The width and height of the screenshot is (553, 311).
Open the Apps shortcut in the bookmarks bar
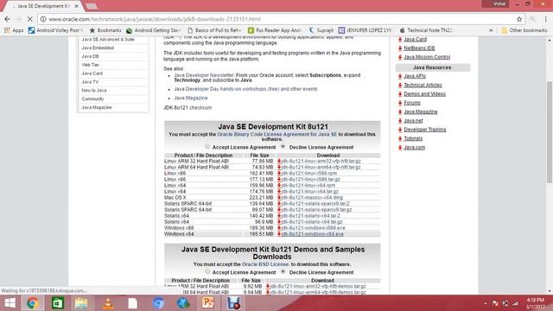pos(14,30)
